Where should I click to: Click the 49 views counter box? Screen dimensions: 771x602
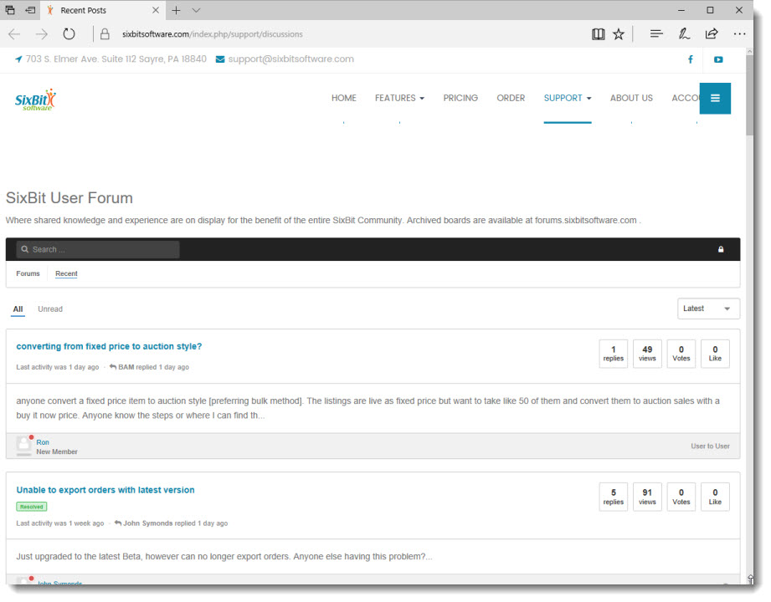click(647, 354)
